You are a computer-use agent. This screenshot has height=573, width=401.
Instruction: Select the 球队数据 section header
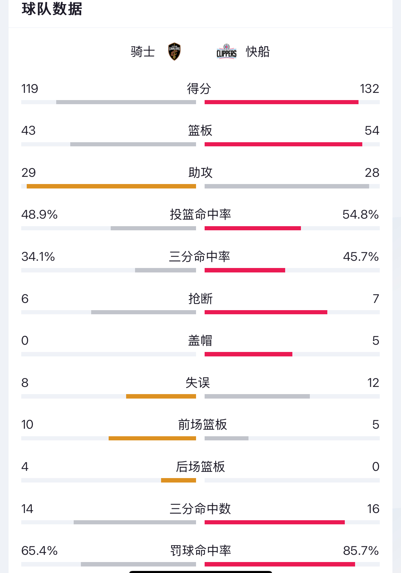pos(52,9)
